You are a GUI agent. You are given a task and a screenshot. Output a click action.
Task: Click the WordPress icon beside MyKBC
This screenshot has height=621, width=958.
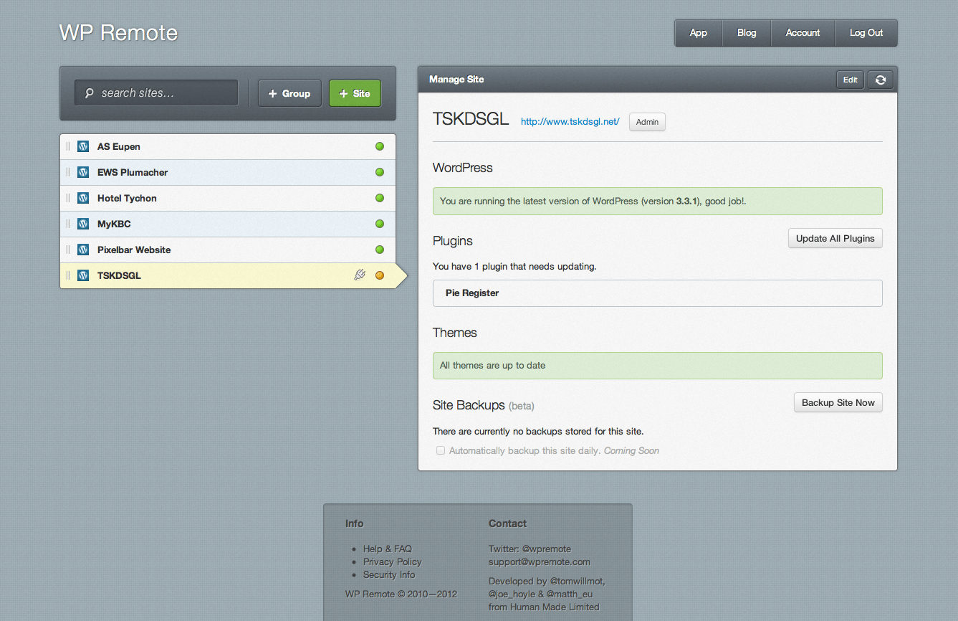pos(83,224)
